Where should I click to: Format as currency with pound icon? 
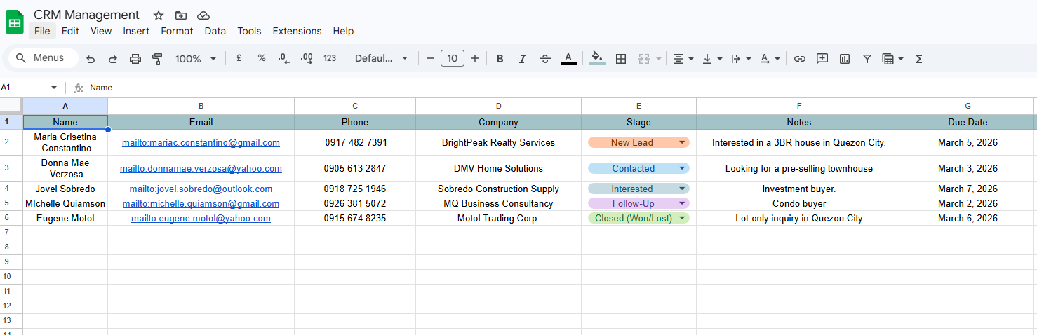239,59
